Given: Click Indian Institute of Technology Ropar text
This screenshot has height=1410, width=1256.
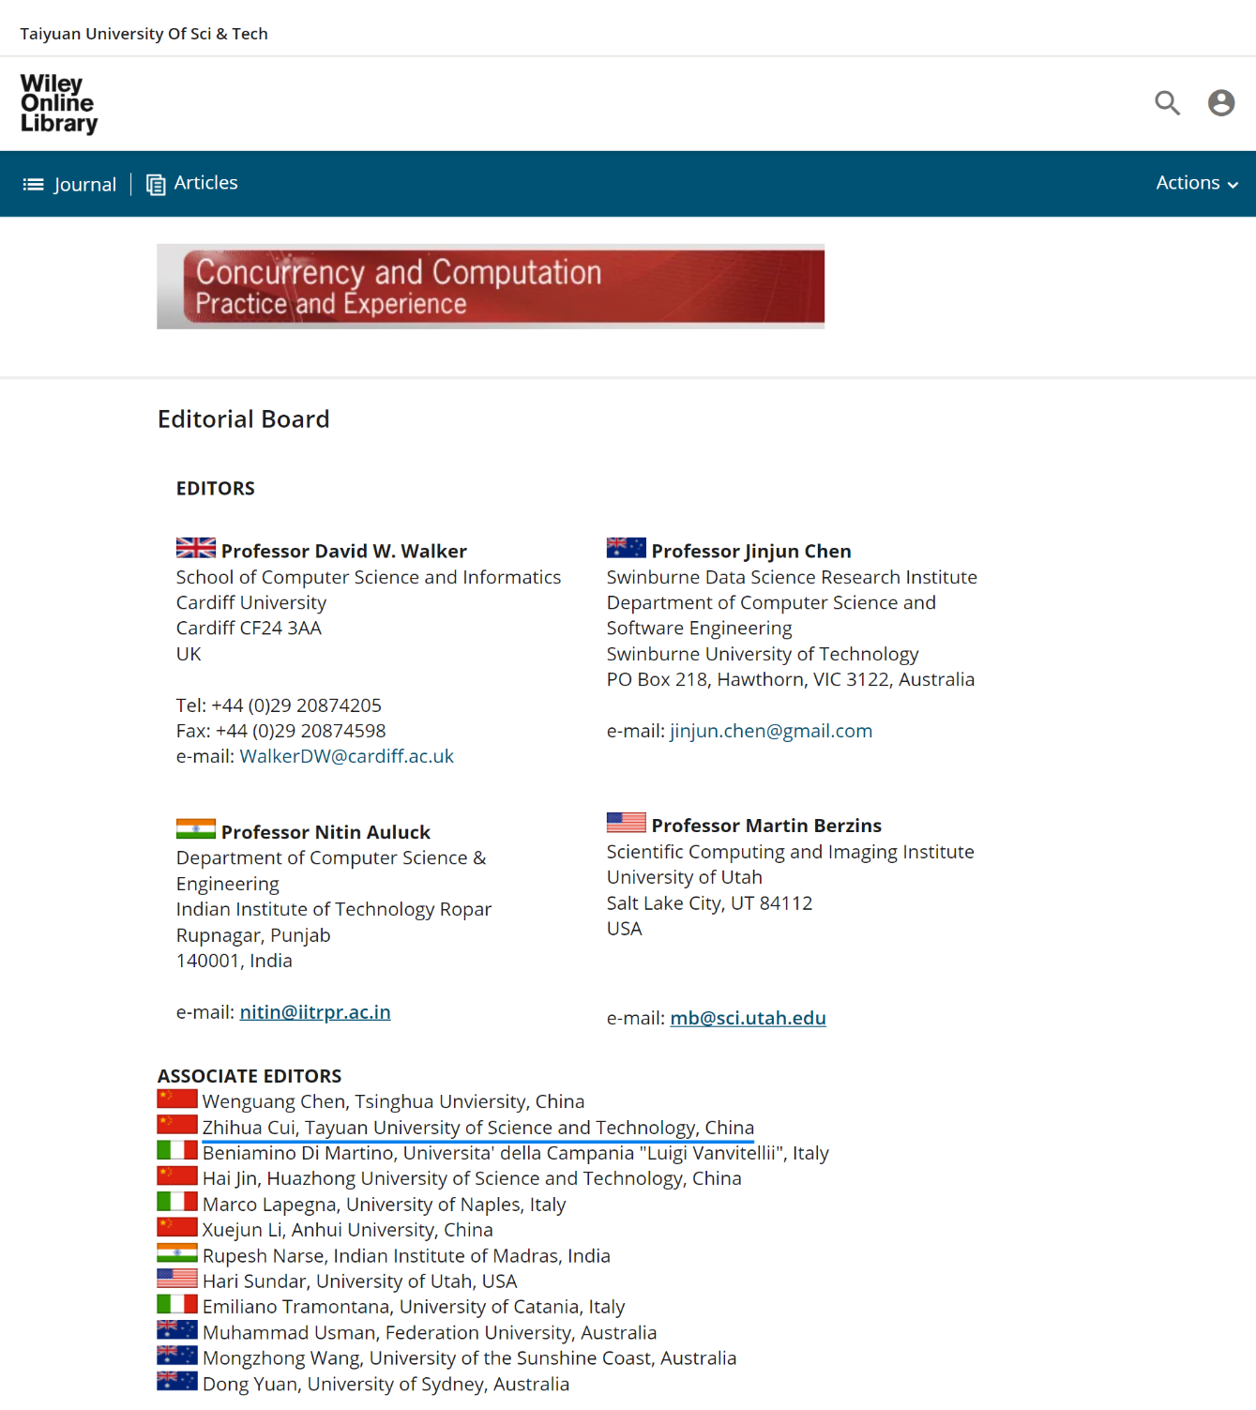Looking at the screenshot, I should pyautogui.click(x=334, y=909).
